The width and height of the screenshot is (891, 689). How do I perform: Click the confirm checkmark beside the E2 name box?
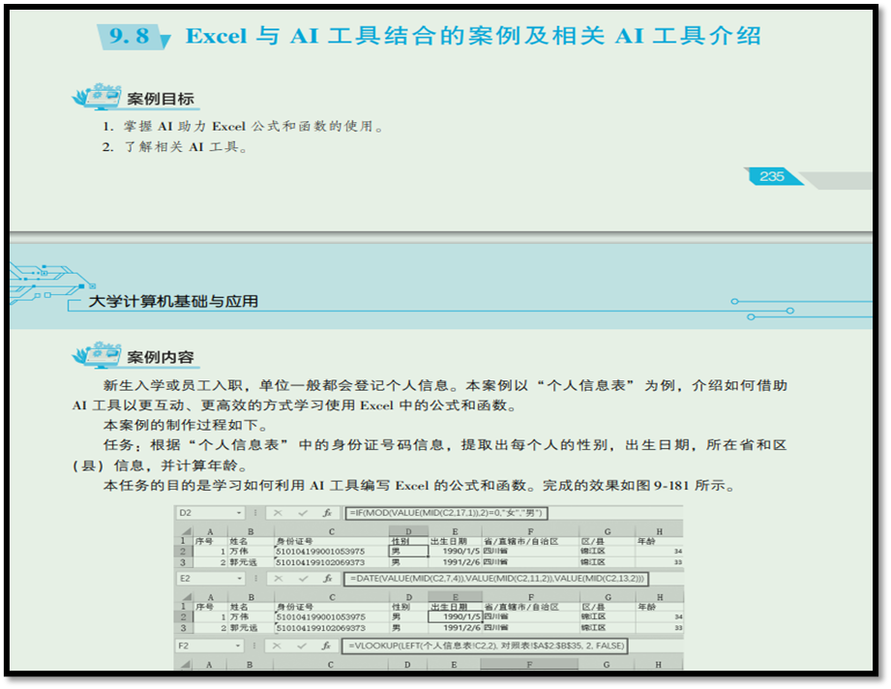pos(303,579)
